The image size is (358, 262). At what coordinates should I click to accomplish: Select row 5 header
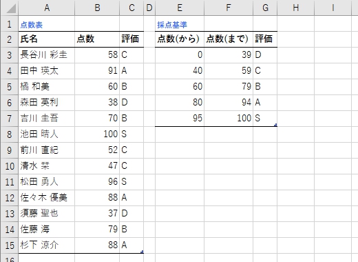(x=10, y=87)
